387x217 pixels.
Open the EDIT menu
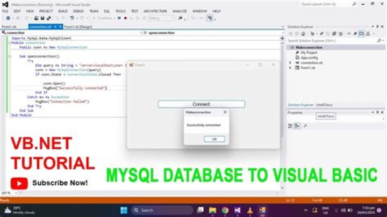[17, 11]
